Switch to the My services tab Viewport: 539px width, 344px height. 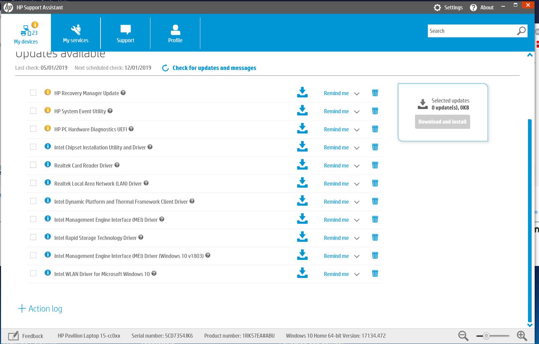[x=76, y=33]
